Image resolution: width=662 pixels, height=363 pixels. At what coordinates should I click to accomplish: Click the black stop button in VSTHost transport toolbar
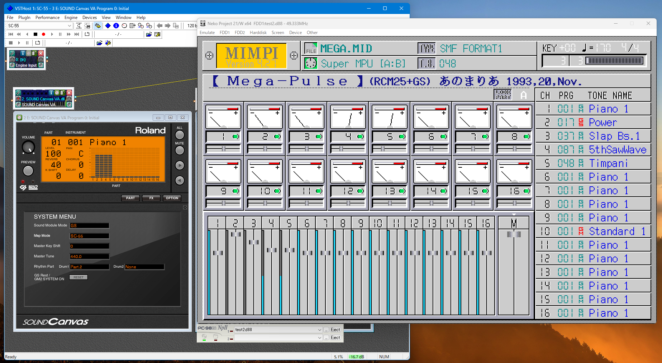click(35, 34)
